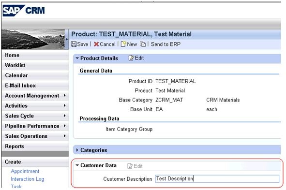Expand the Categories section
The image size is (286, 190).
77,150
